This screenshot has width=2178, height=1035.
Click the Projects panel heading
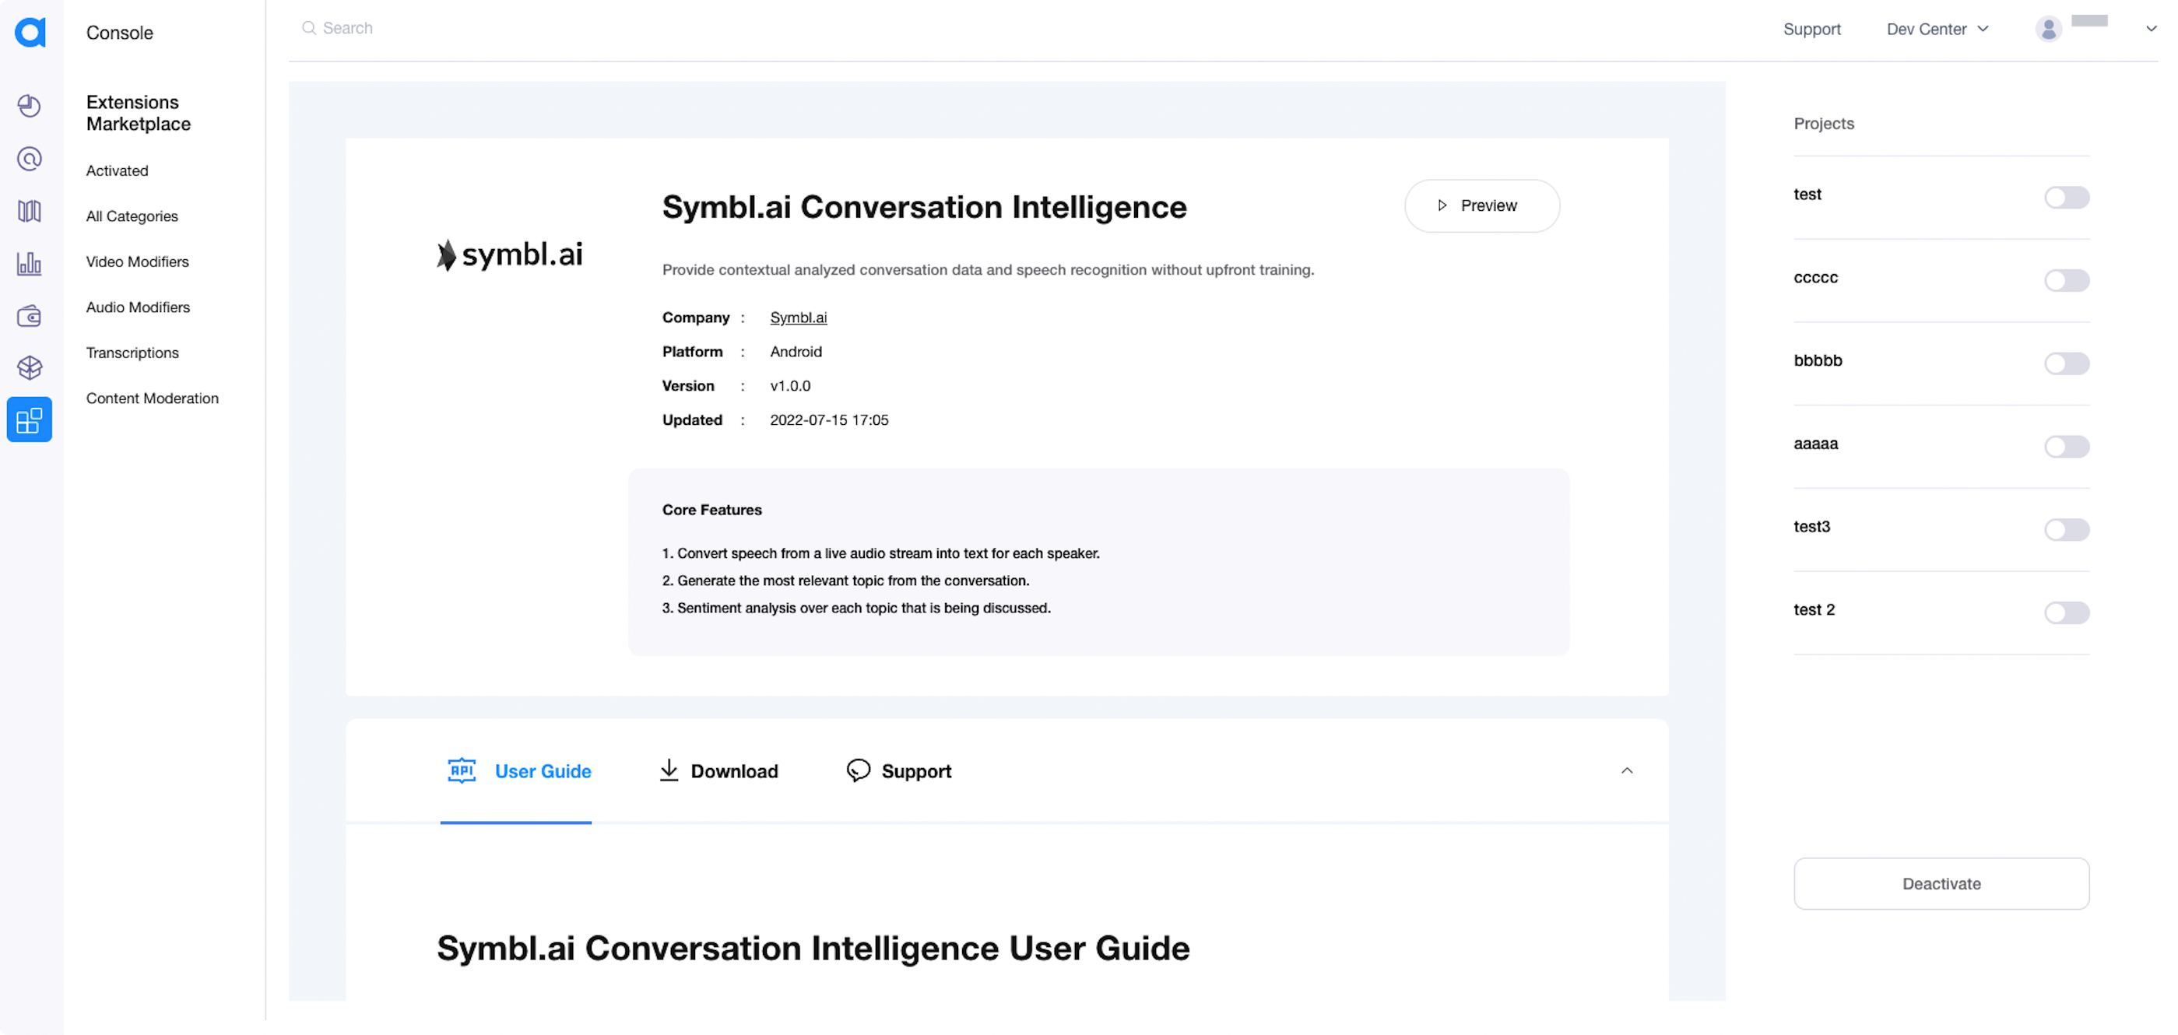(1824, 124)
